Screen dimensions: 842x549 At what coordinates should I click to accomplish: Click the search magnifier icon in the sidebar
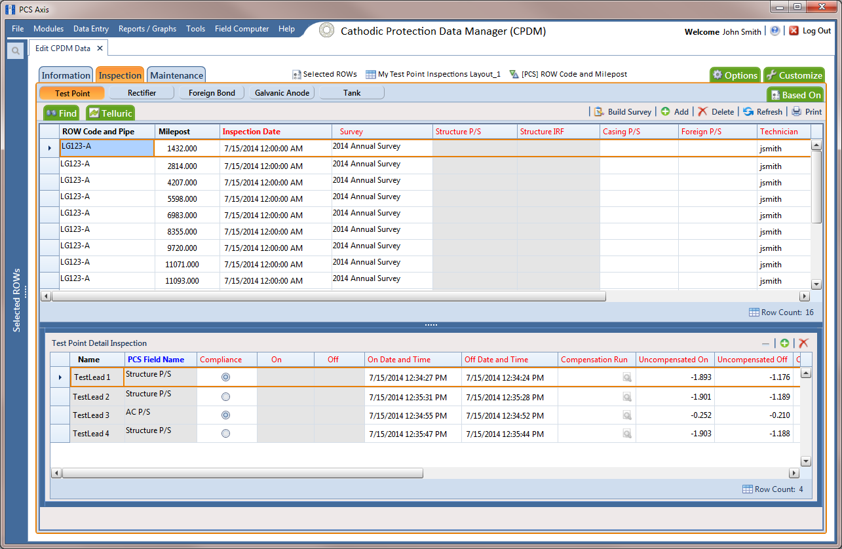15,51
